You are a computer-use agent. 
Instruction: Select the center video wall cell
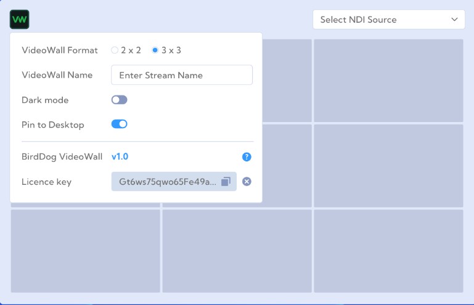coord(287,166)
